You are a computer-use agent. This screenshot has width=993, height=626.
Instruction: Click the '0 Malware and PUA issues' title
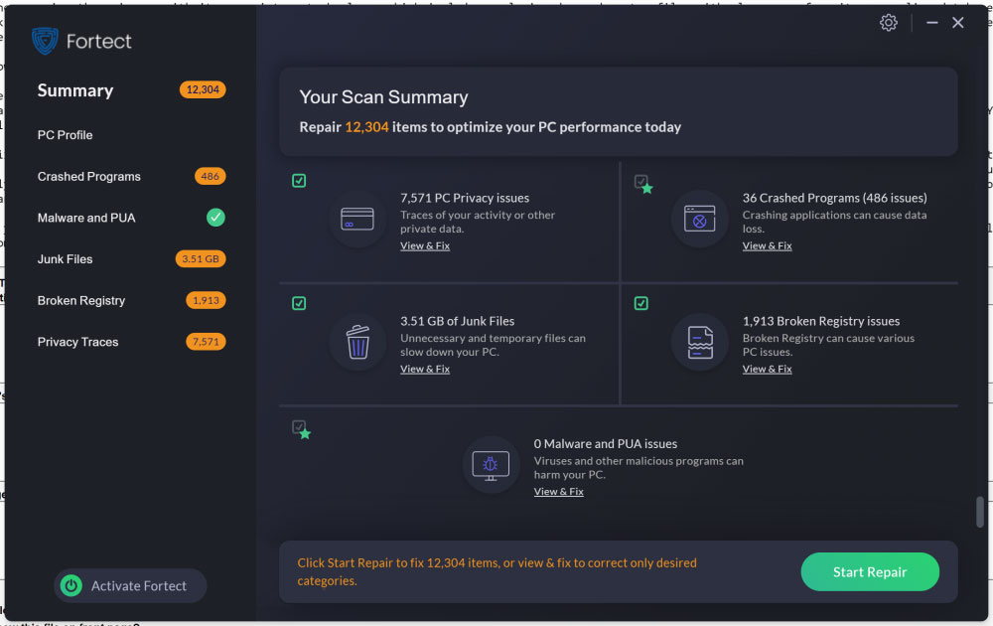[606, 443]
